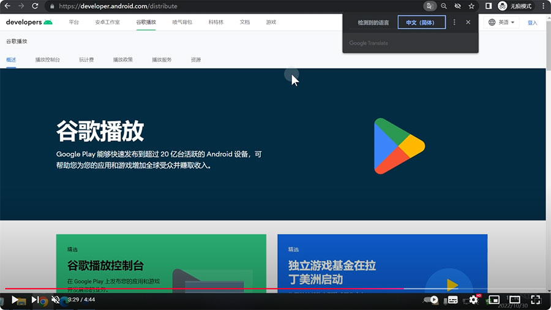Viewport: 551px width, 310px height.
Task: Click the browser forward arrow
Action: point(21,6)
